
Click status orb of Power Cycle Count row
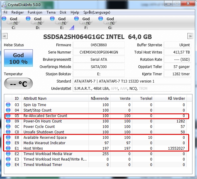(x=8, y=126)
